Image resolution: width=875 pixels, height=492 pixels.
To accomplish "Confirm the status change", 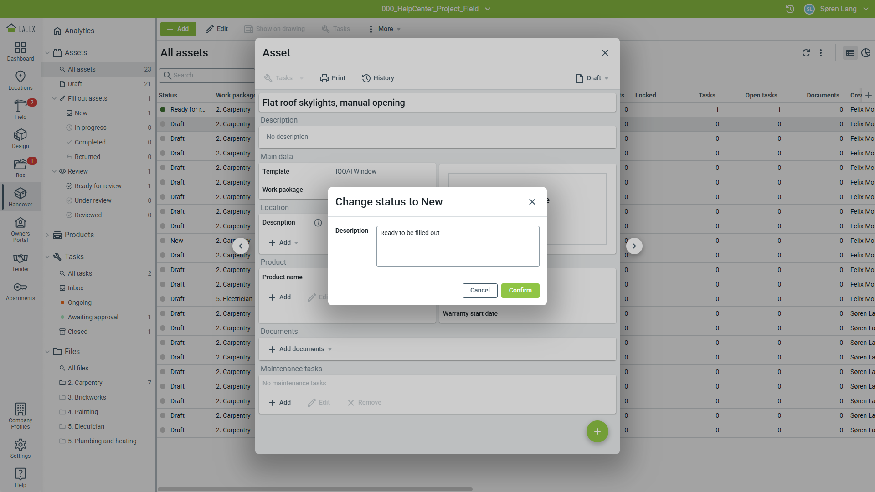I will (x=520, y=290).
